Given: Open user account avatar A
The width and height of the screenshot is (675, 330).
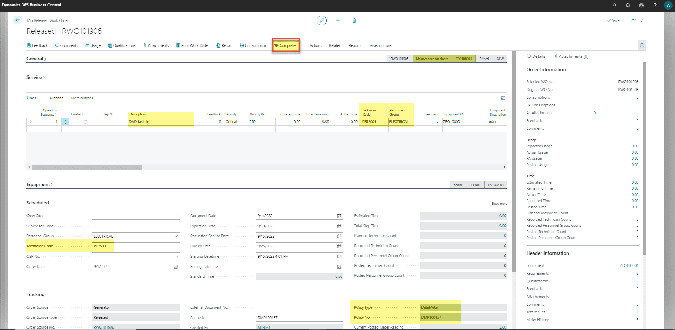Looking at the screenshot, I should tap(668, 5).
